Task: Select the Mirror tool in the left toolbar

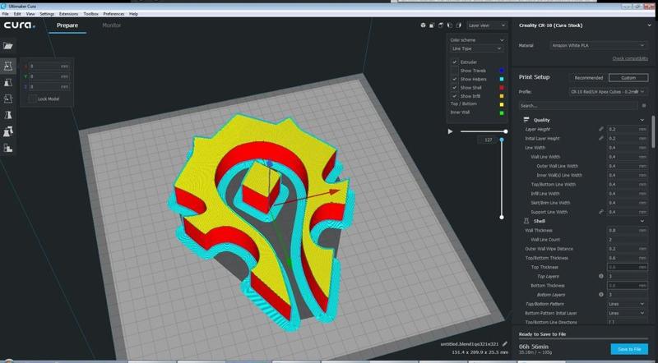Action: [x=8, y=116]
